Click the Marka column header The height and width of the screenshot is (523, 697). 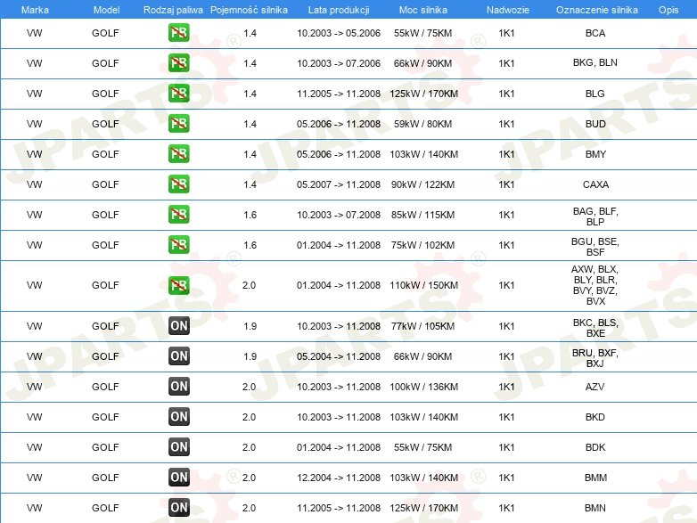35,10
